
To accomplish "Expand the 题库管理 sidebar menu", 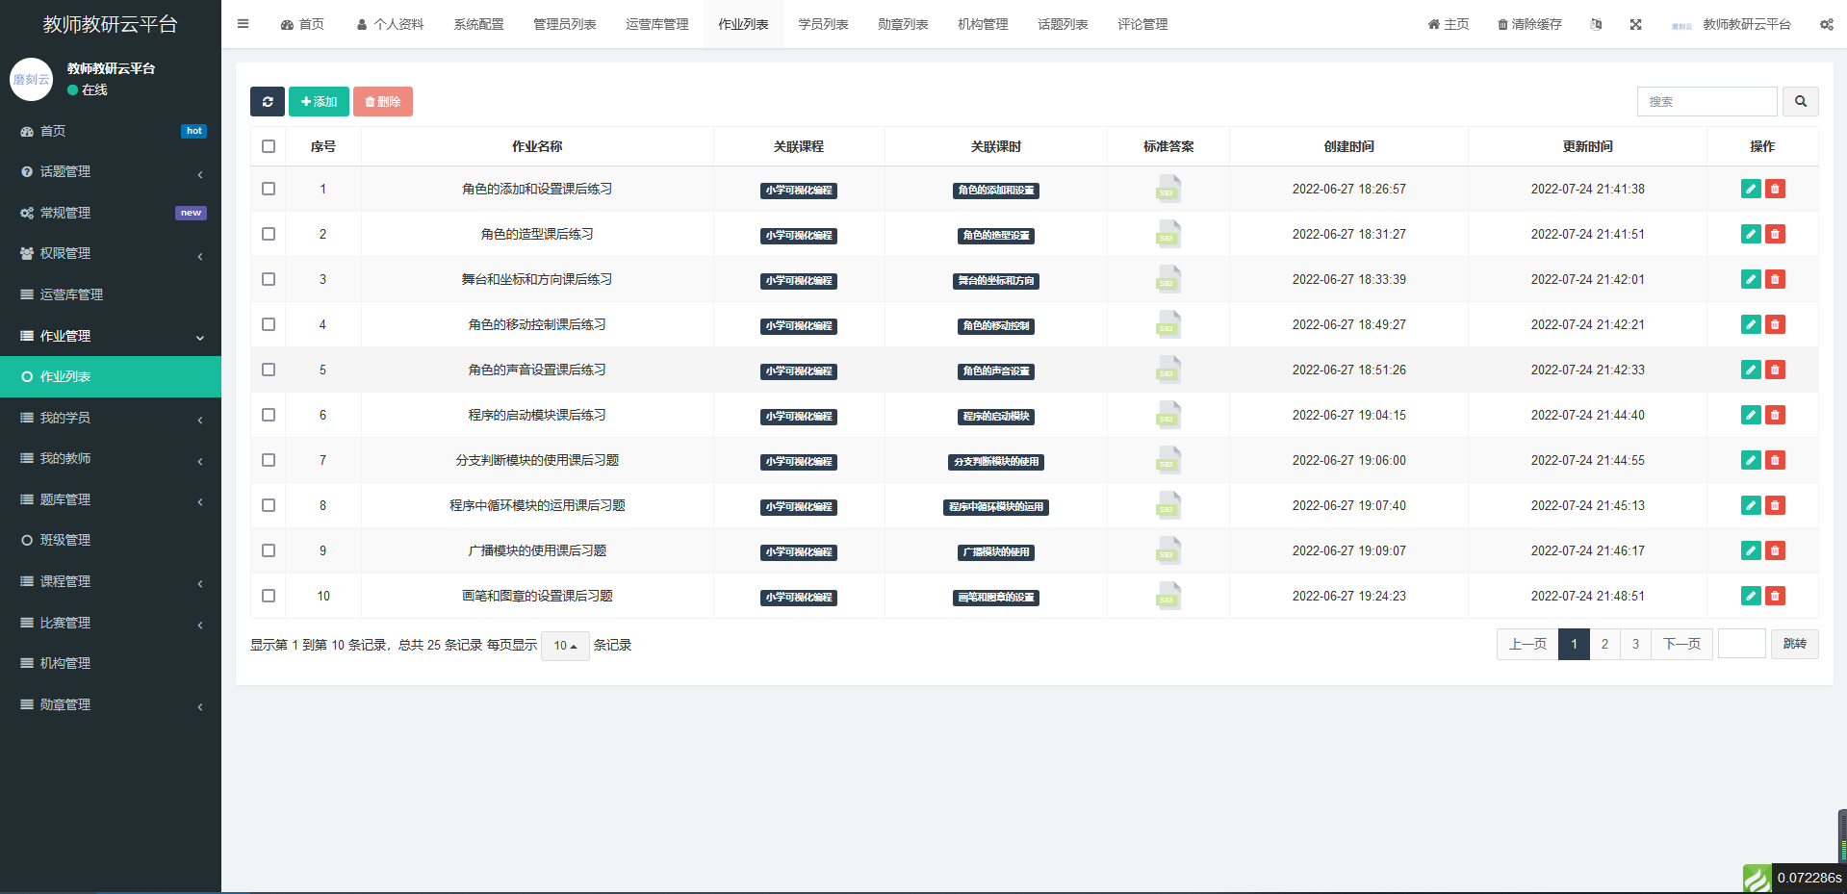I will pos(111,500).
